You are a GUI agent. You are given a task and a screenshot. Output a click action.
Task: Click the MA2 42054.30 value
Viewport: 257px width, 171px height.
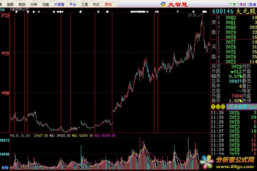[x=82, y=136]
